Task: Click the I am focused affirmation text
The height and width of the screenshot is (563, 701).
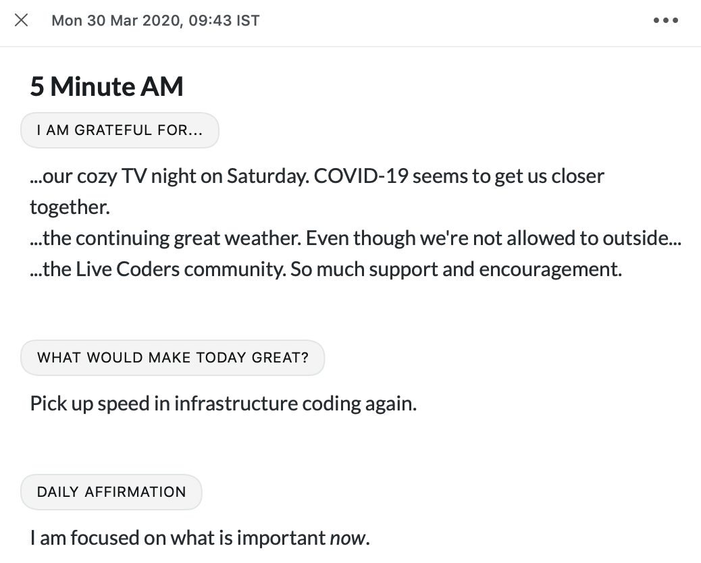Action: pos(200,538)
